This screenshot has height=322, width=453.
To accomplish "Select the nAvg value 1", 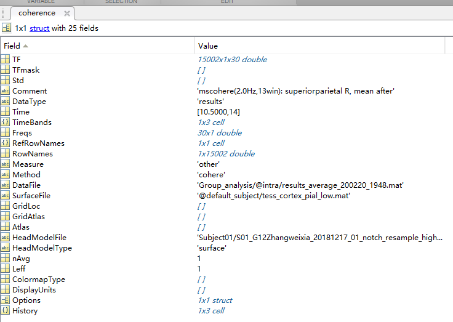I will (199, 259).
